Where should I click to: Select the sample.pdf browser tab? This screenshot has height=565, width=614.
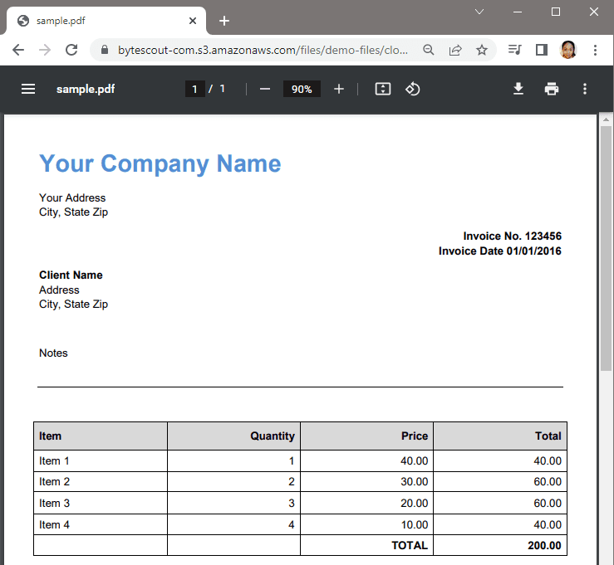click(x=100, y=21)
